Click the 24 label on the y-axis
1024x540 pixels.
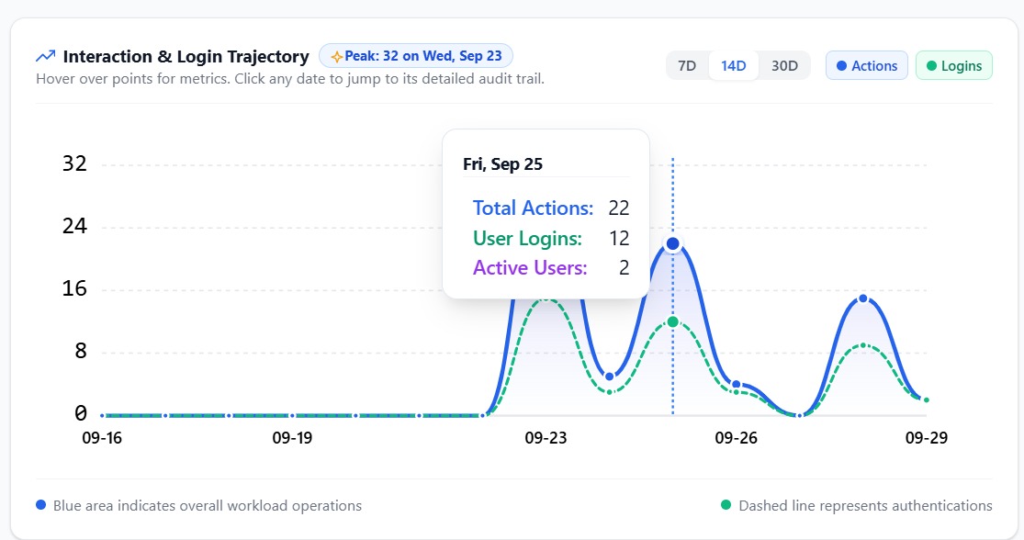[x=74, y=226]
